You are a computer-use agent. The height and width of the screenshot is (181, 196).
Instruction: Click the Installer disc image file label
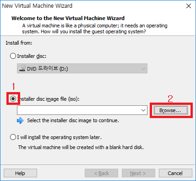[48, 99]
